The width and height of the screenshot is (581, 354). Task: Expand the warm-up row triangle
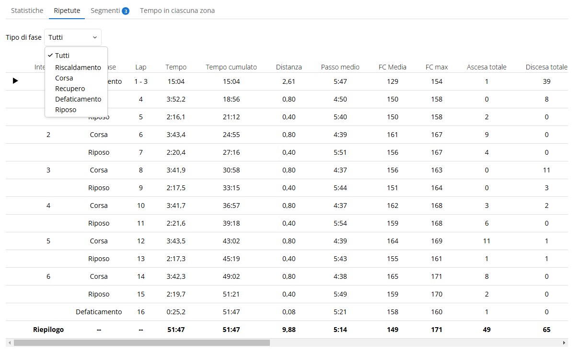point(15,81)
